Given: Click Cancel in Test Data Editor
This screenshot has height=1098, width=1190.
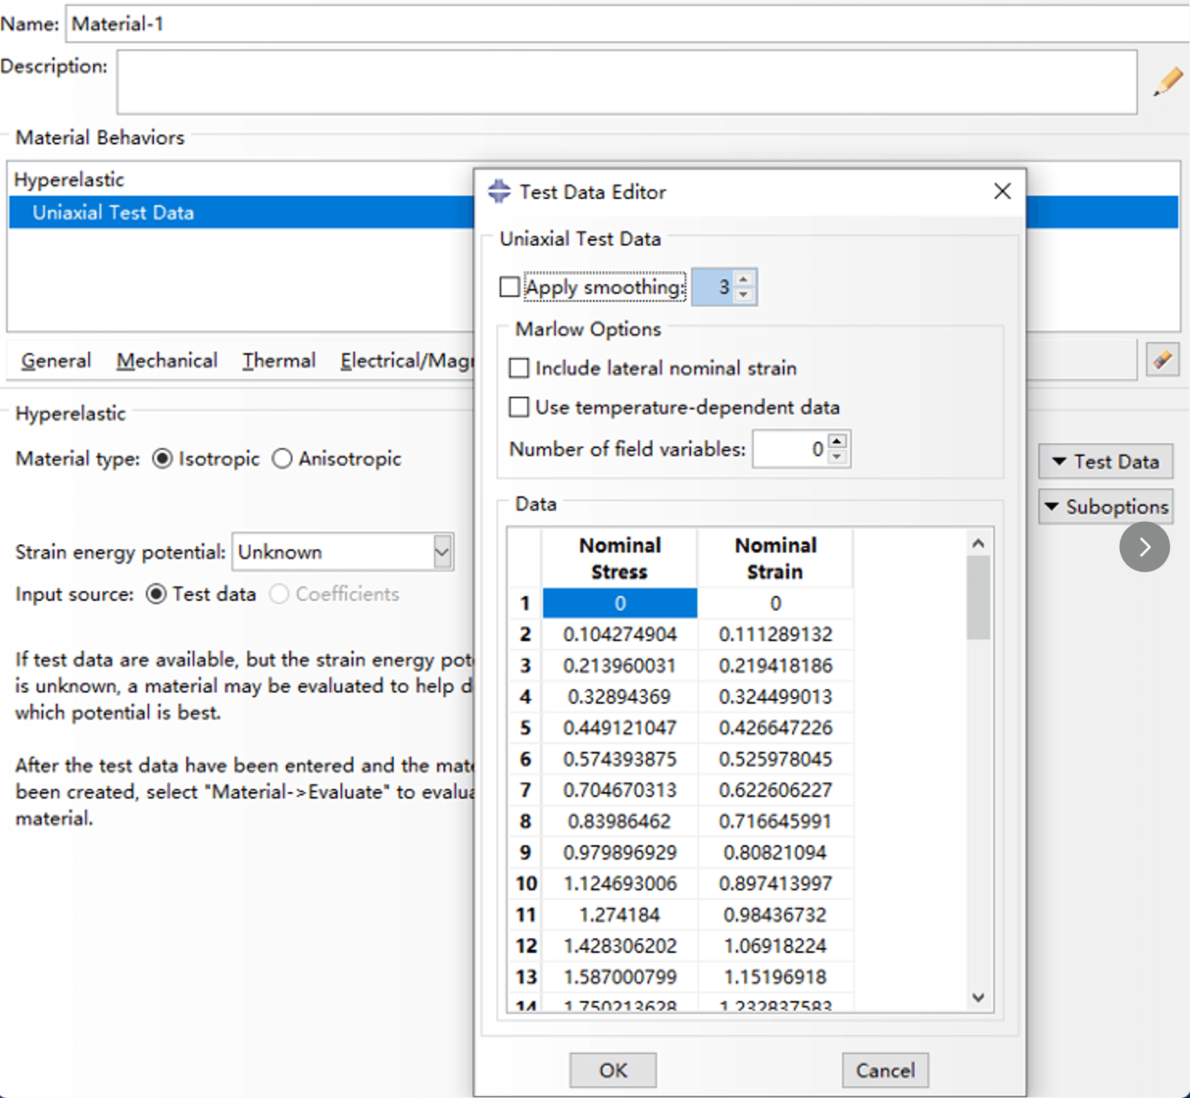Looking at the screenshot, I should tap(884, 1070).
